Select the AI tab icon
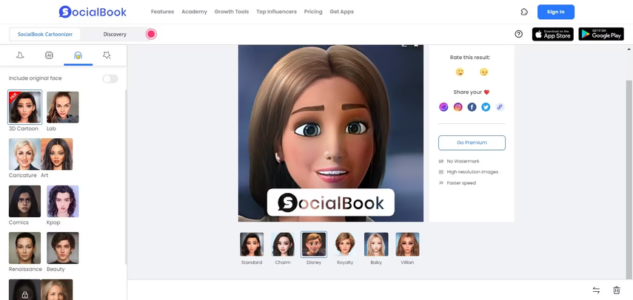This screenshot has width=633, height=300. click(x=49, y=55)
